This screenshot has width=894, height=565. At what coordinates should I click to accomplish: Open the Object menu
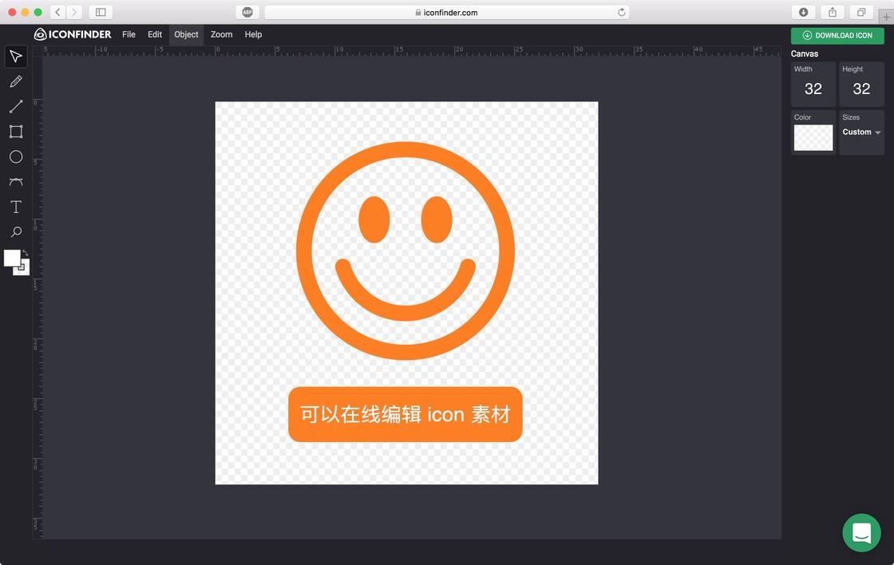click(187, 34)
